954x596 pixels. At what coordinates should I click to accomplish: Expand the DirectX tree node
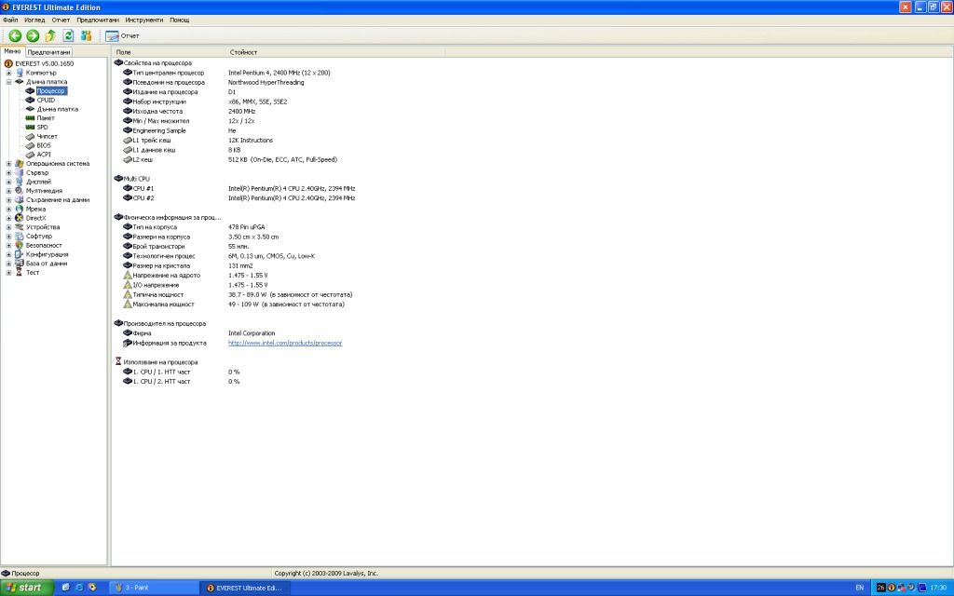(8, 218)
